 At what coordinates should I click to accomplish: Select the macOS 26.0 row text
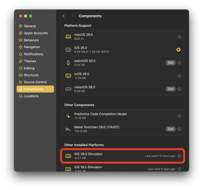pyautogui.click(x=83, y=35)
